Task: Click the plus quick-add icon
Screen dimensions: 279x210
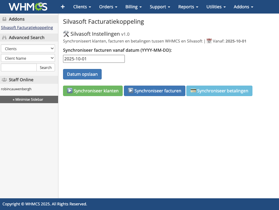Action: click(x=63, y=7)
